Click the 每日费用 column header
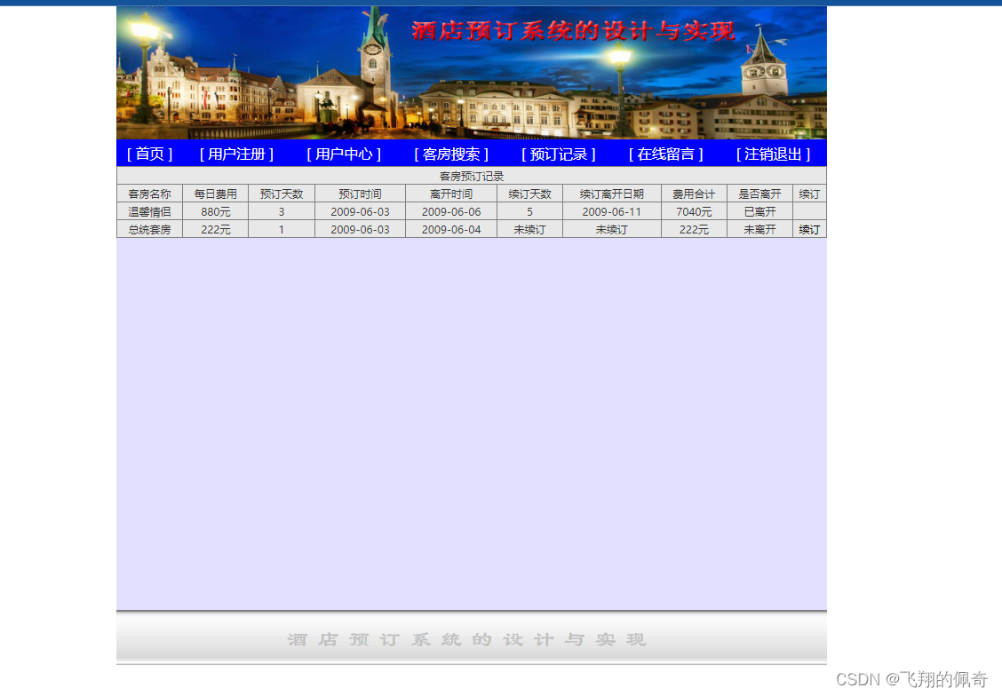Screen dimensions: 1002x696 [215, 194]
